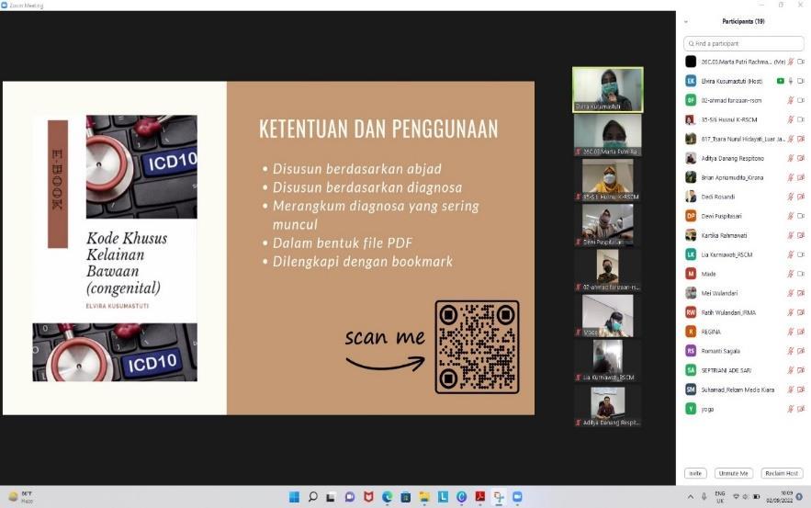Click the green screen-share icon beside Elvira Kusumastuti

click(780, 81)
